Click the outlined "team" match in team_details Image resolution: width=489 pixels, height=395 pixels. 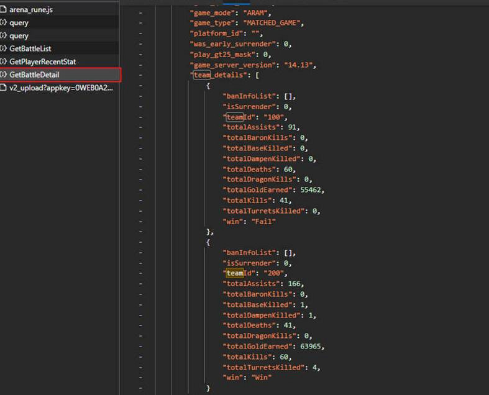pyautogui.click(x=202, y=75)
